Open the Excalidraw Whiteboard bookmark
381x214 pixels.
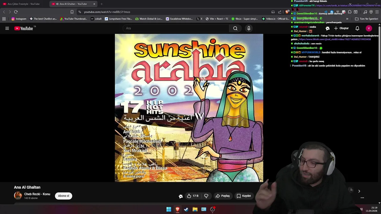[179, 19]
